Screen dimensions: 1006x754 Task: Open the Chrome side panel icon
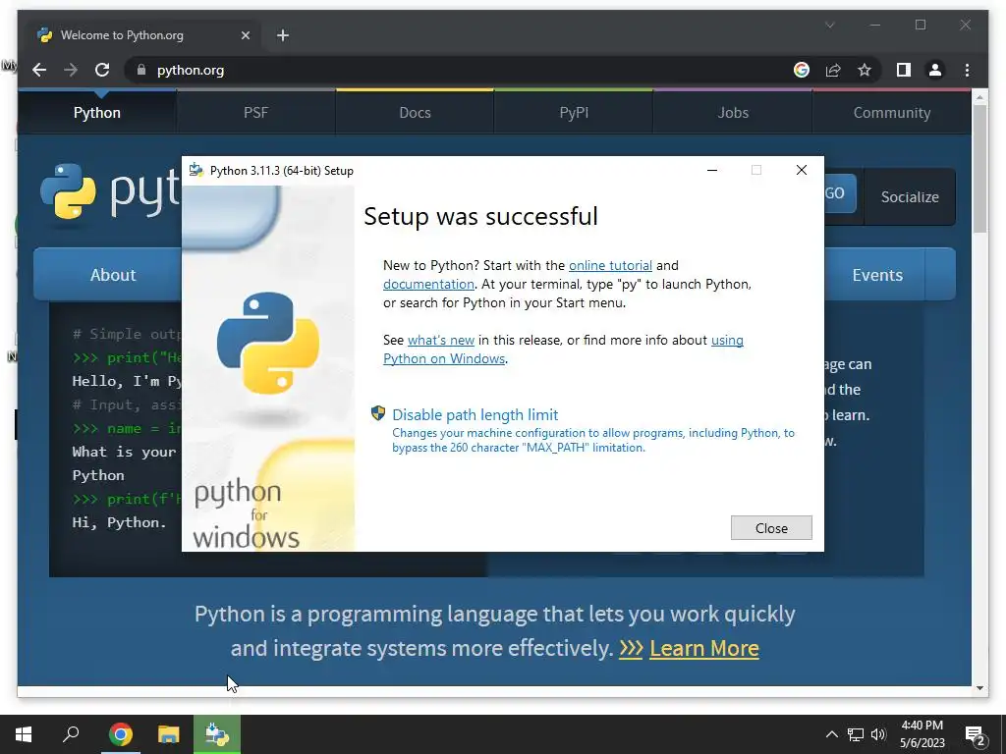point(904,70)
